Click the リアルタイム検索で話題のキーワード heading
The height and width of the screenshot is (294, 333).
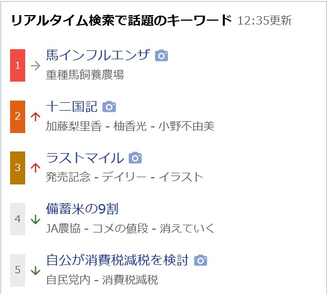coord(121,21)
